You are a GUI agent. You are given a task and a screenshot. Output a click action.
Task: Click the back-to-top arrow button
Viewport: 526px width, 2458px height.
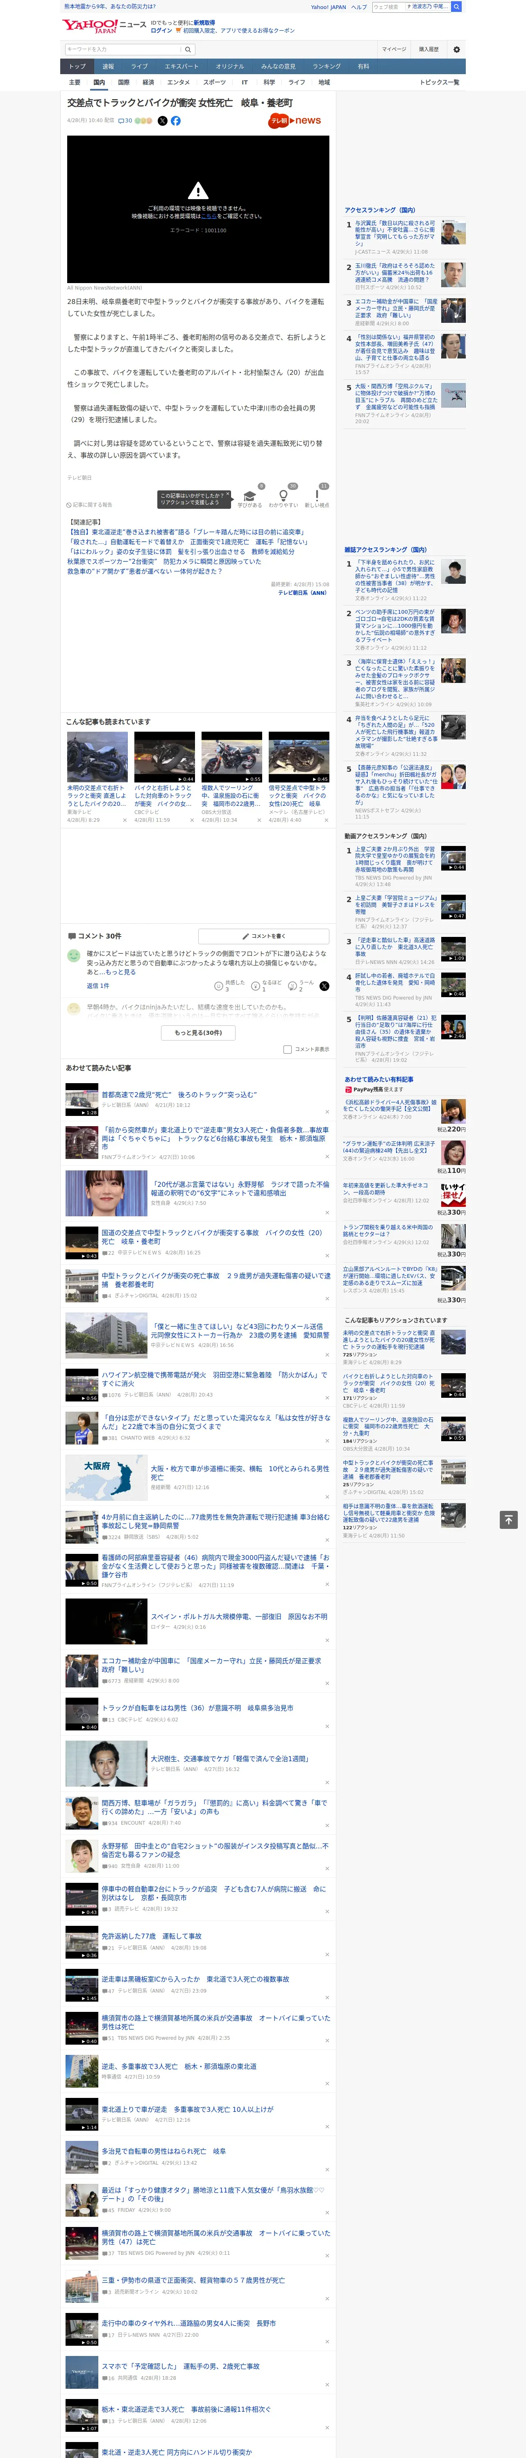(509, 1520)
